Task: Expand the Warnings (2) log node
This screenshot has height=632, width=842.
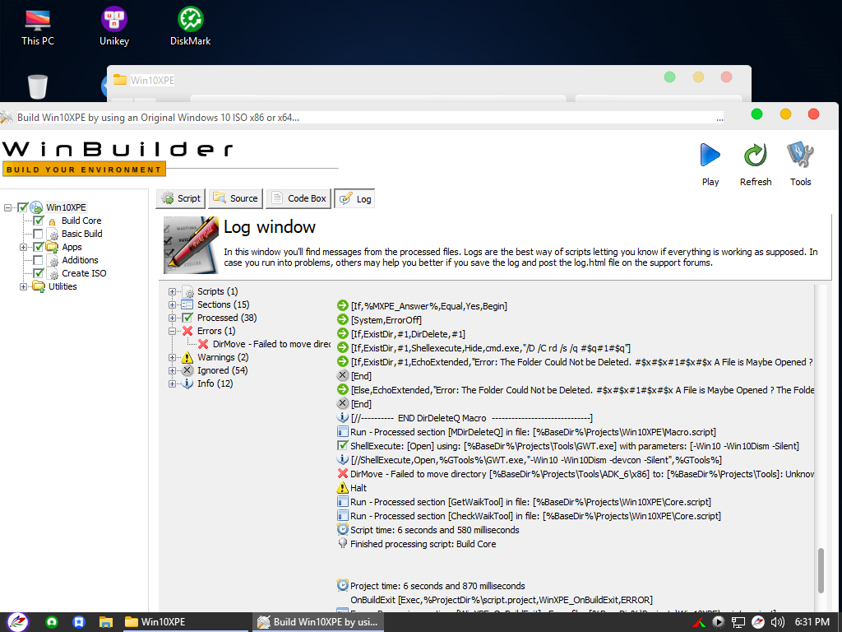Action: pos(172,357)
